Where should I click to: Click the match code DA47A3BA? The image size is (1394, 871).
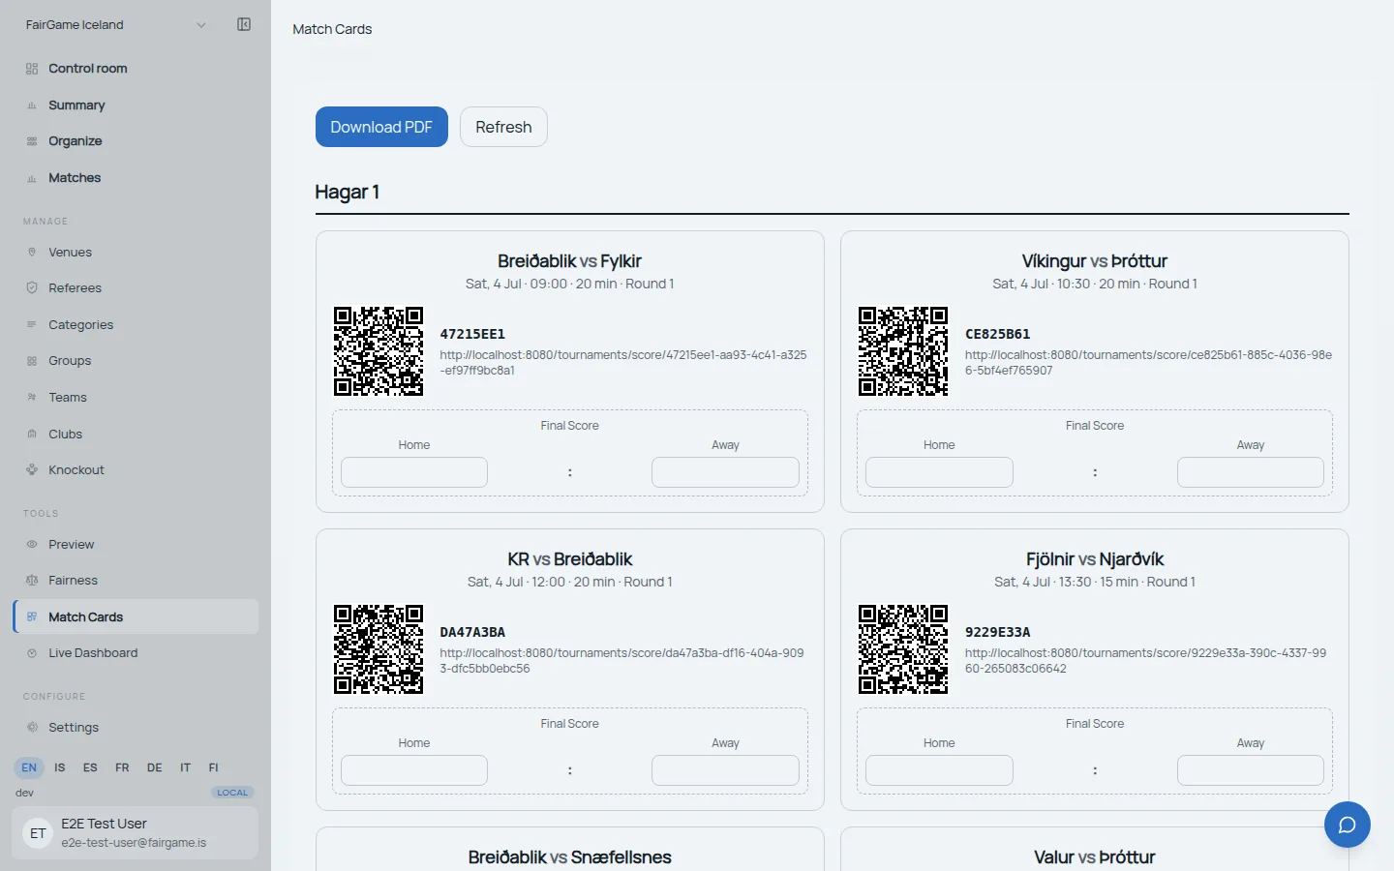tap(472, 632)
